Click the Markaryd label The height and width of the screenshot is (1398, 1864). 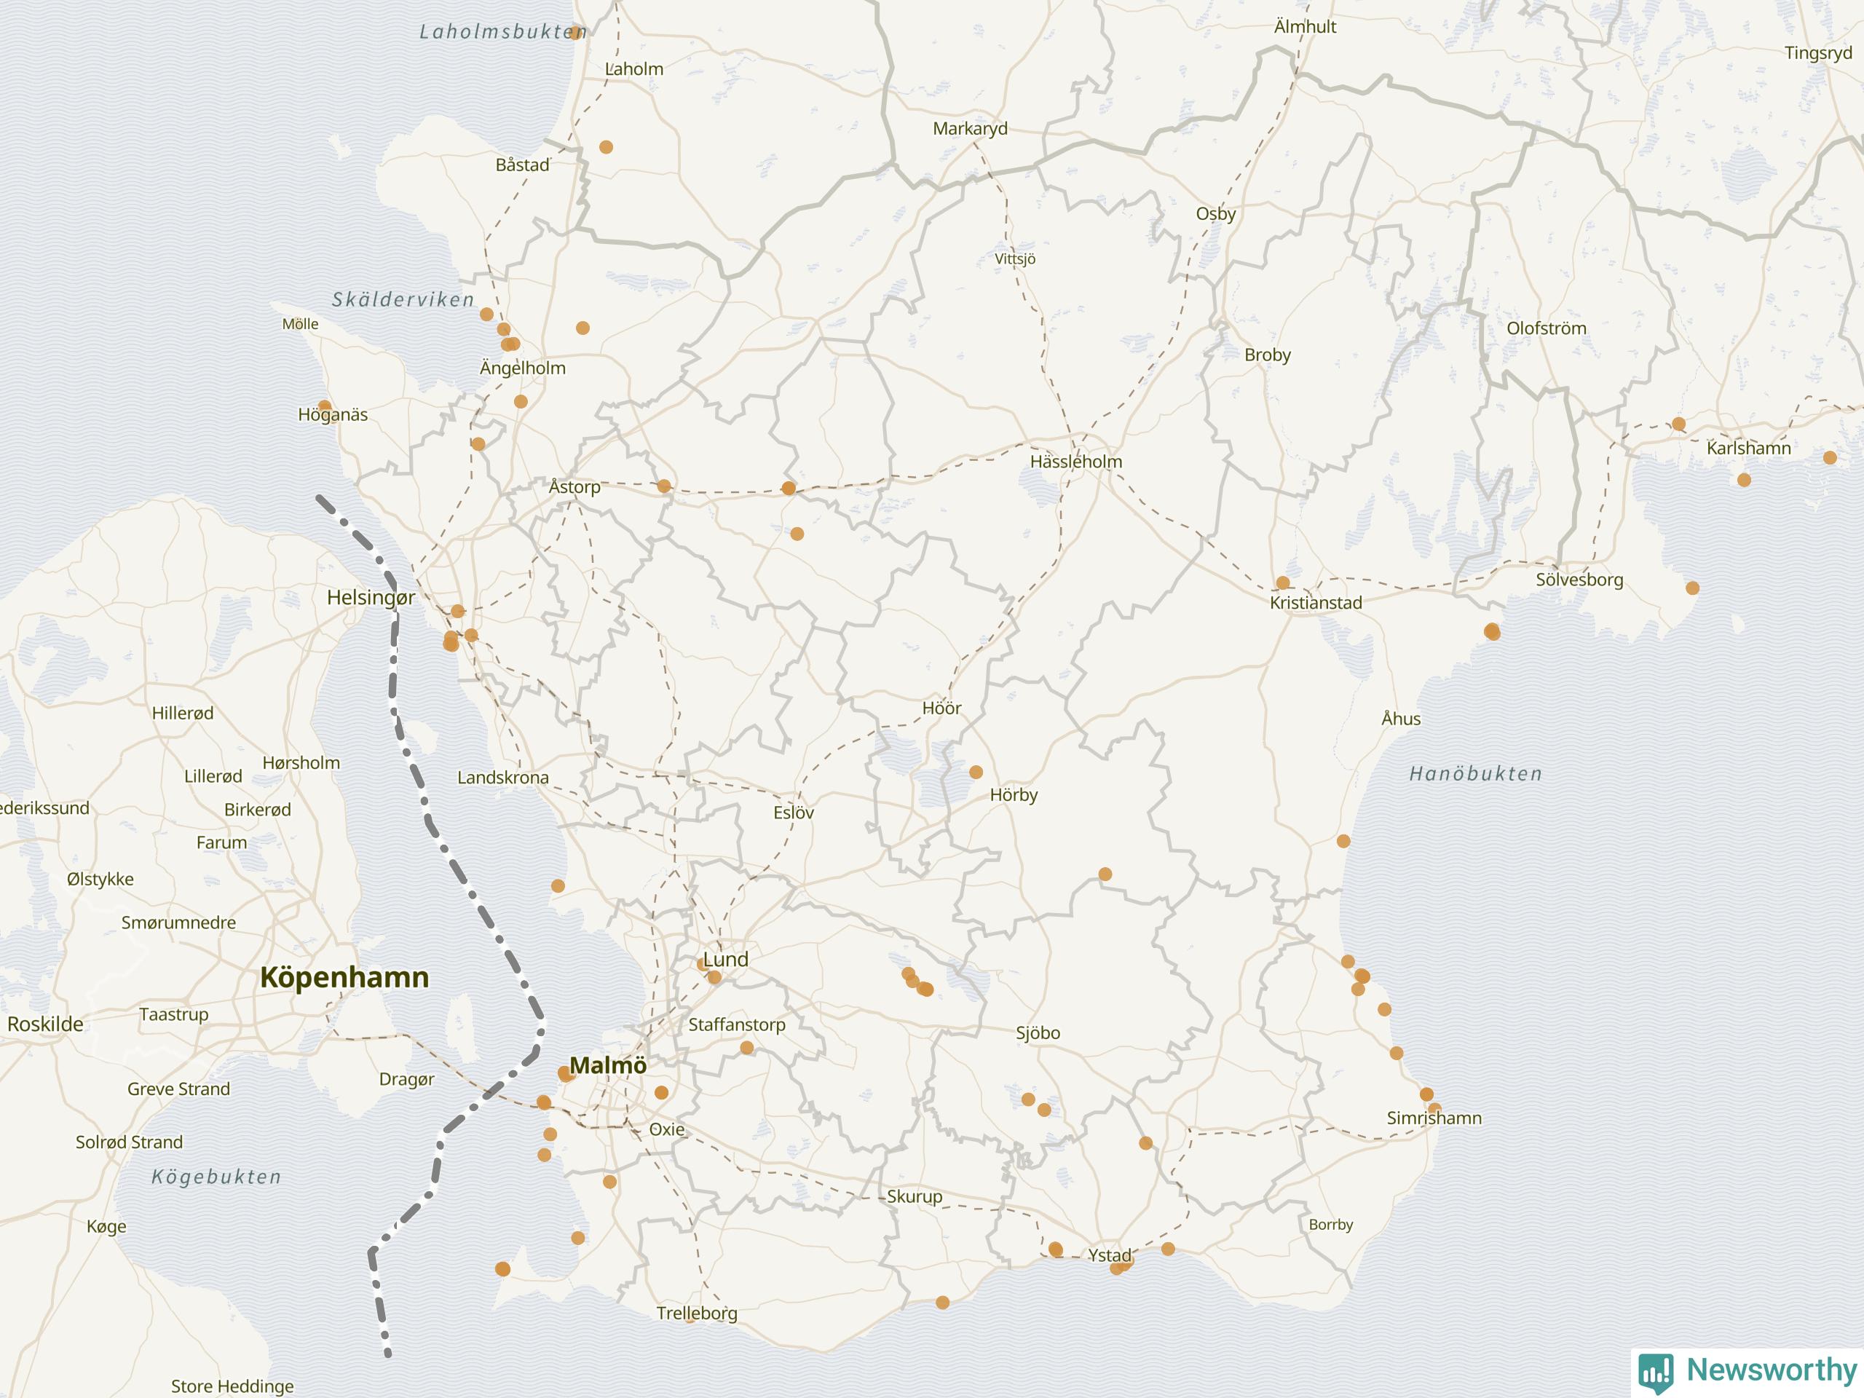970,129
